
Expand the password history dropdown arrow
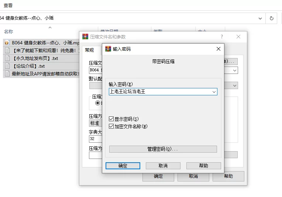coord(214,92)
